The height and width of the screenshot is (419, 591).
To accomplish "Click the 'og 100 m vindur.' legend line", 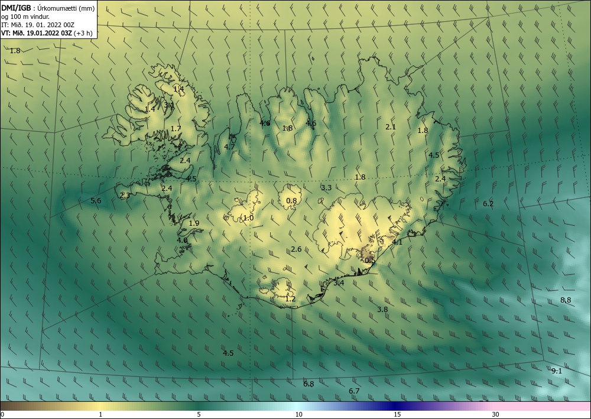I will click(25, 16).
